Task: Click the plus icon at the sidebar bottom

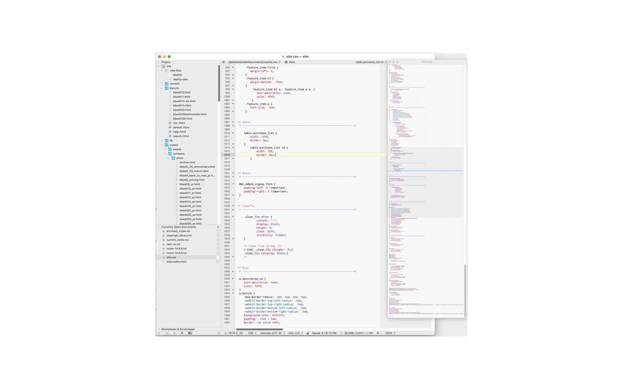Action: pos(159,333)
